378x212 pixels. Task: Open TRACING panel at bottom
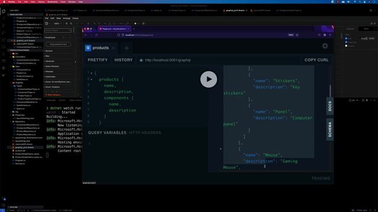(321, 178)
